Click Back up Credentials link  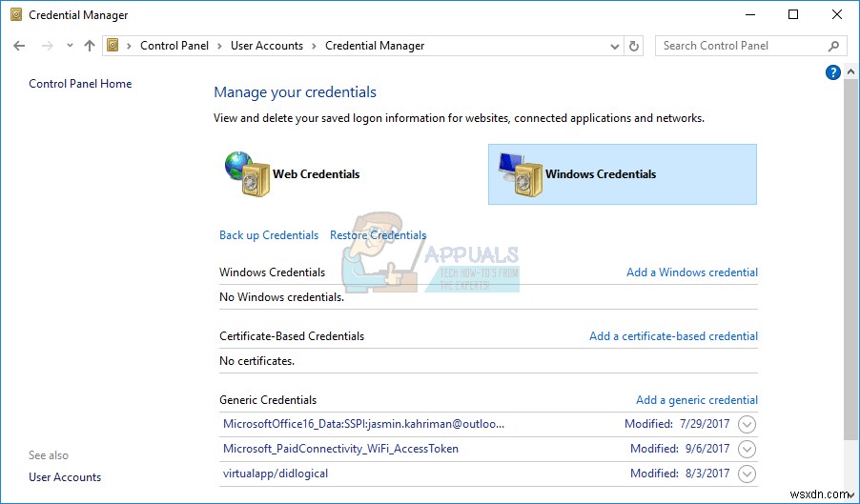click(x=269, y=235)
